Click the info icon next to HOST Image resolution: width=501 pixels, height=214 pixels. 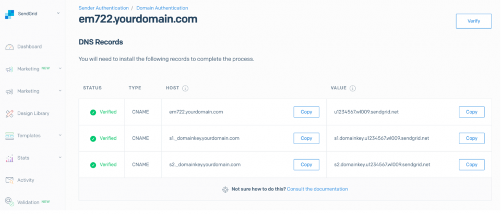185,88
